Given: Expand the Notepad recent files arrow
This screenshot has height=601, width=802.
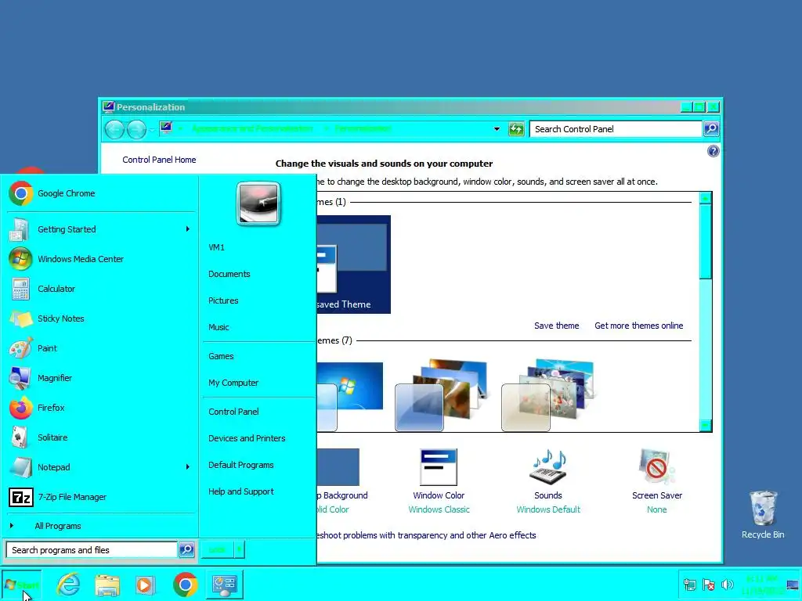Looking at the screenshot, I should [x=188, y=466].
